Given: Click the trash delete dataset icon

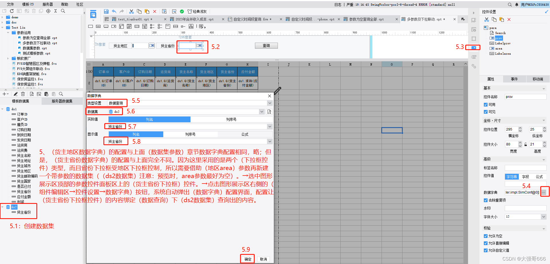Looking at the screenshot, I should pos(23,94).
